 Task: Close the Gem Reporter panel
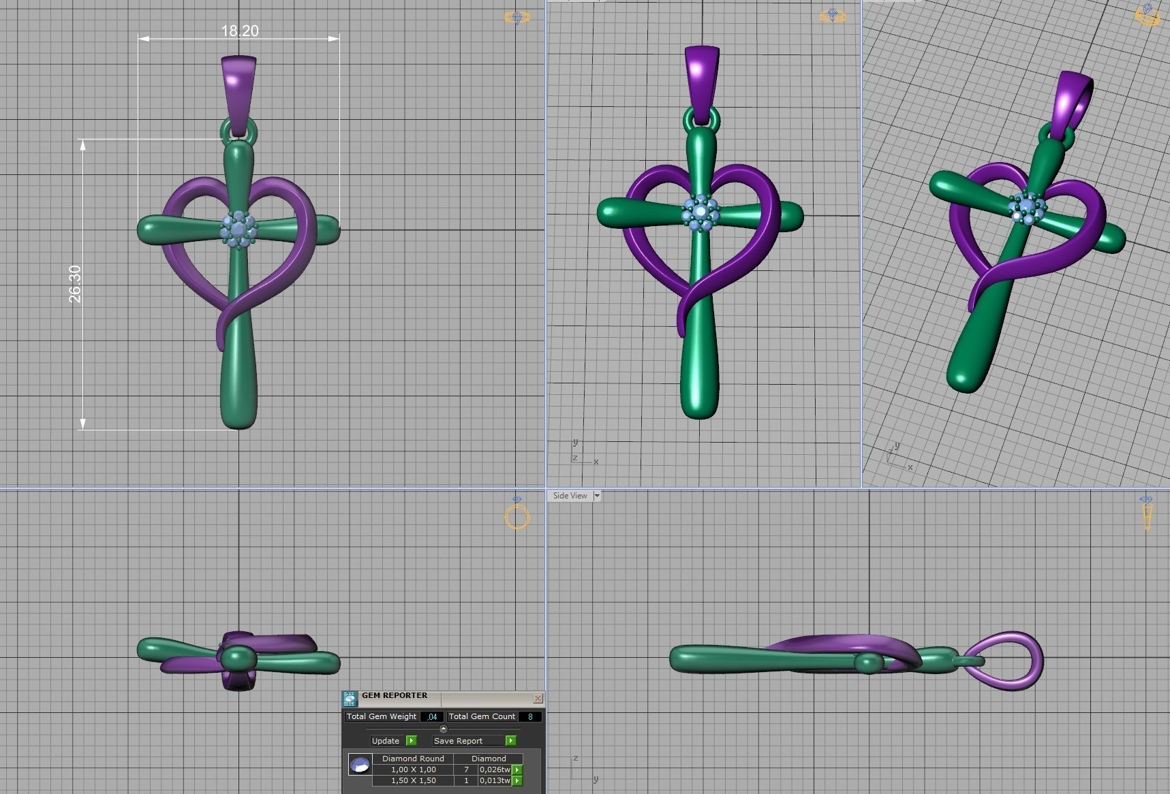pos(538,699)
